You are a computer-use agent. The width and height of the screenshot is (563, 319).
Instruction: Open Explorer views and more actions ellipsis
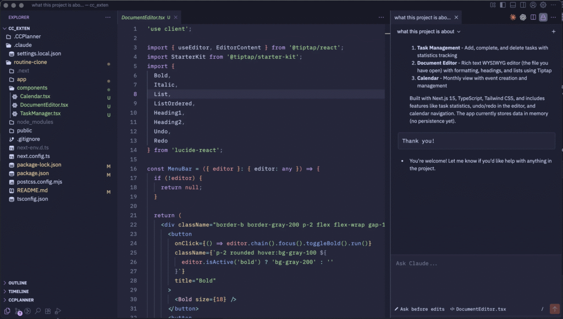108,17
